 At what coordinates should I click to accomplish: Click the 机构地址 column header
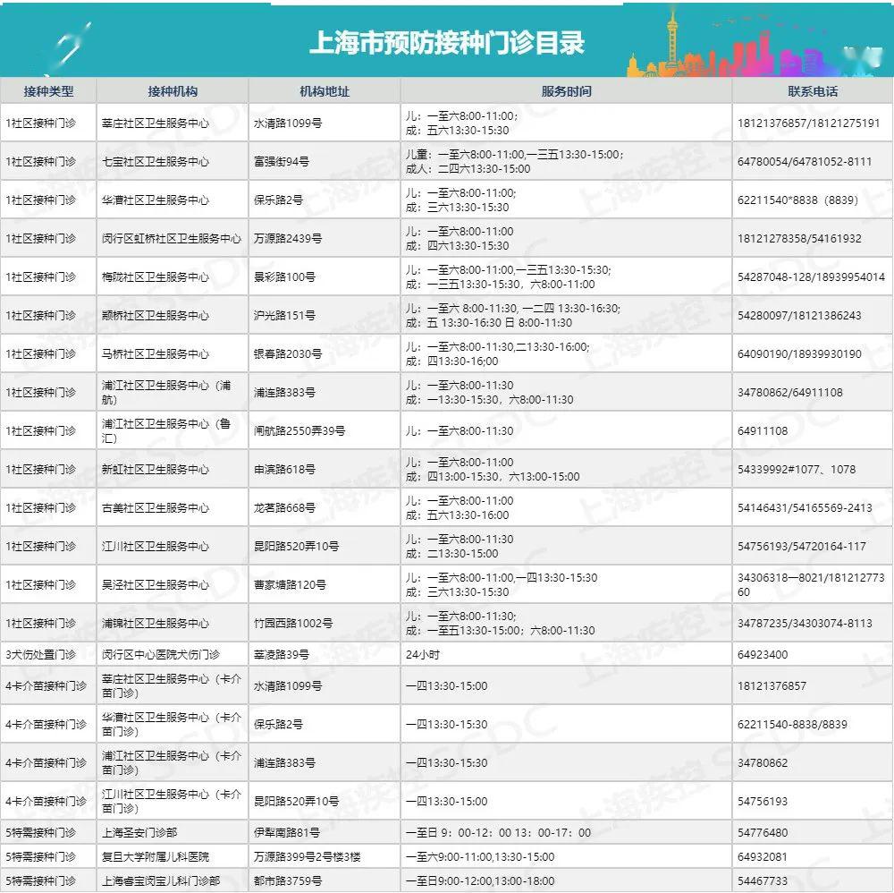coord(325,91)
